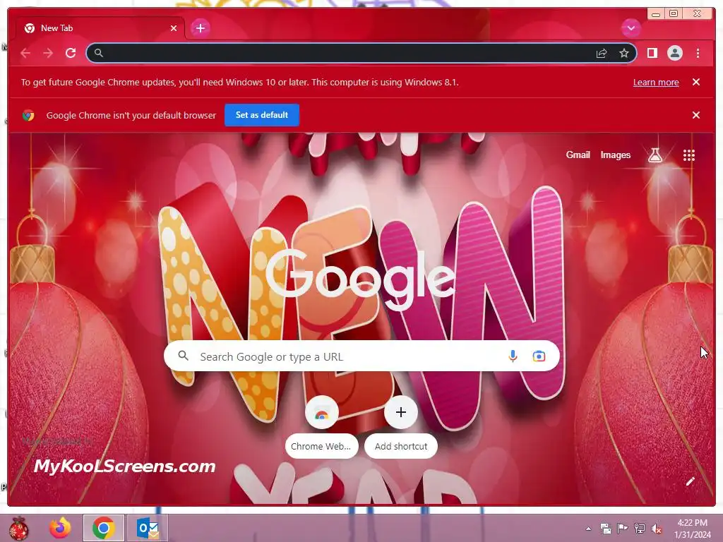Open the side panel icon
This screenshot has height=542, width=723.
[652, 53]
